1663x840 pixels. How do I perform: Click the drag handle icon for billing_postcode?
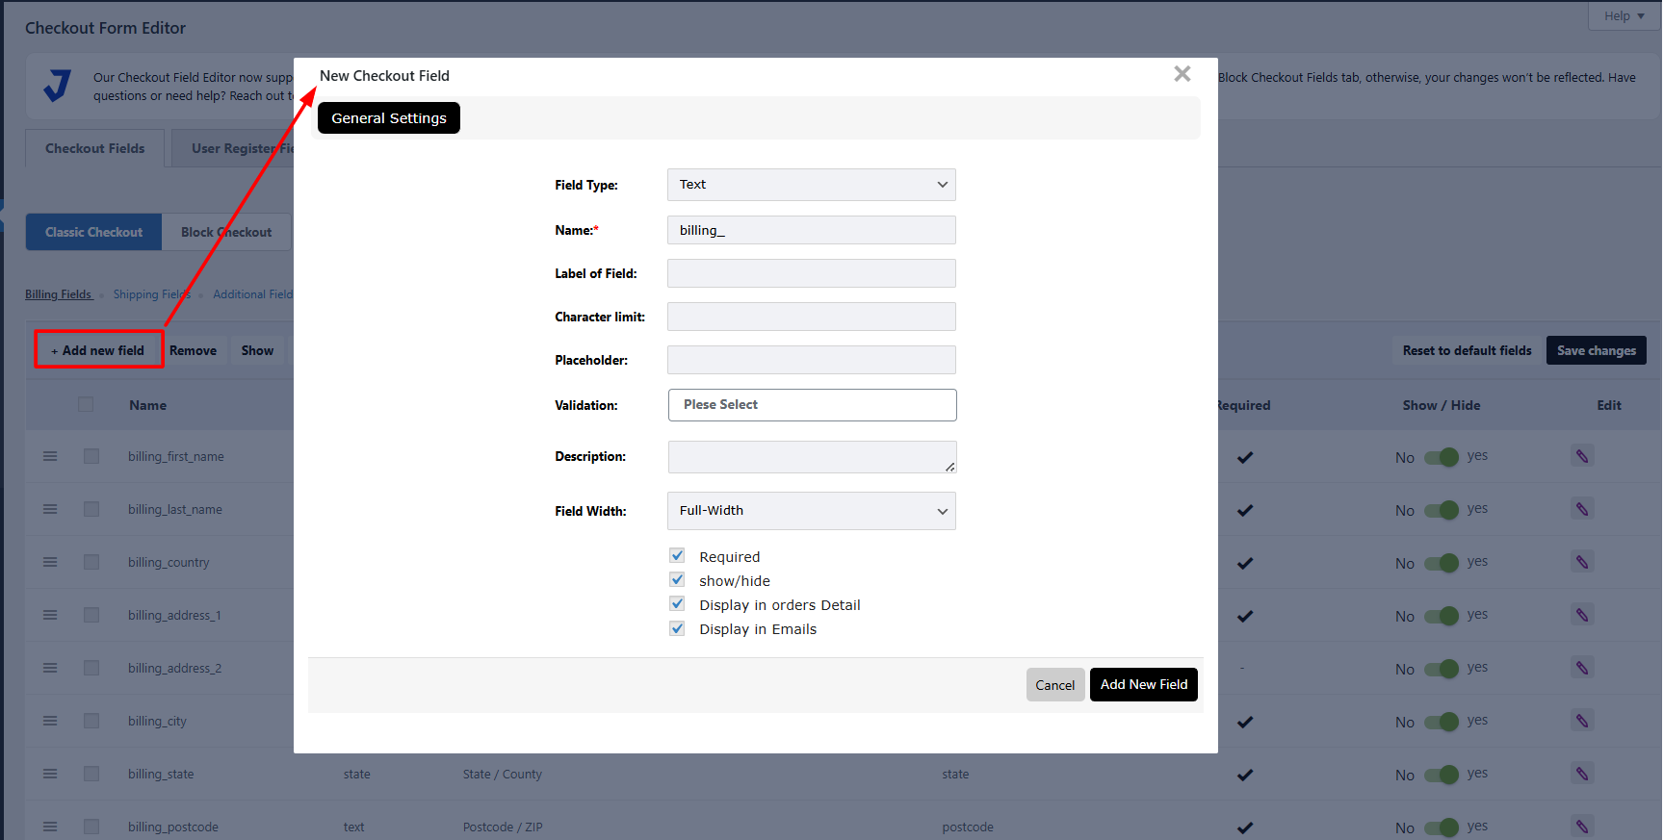(50, 827)
